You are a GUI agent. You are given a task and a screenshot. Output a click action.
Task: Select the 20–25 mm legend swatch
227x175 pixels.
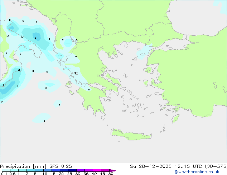click(x=64, y=170)
